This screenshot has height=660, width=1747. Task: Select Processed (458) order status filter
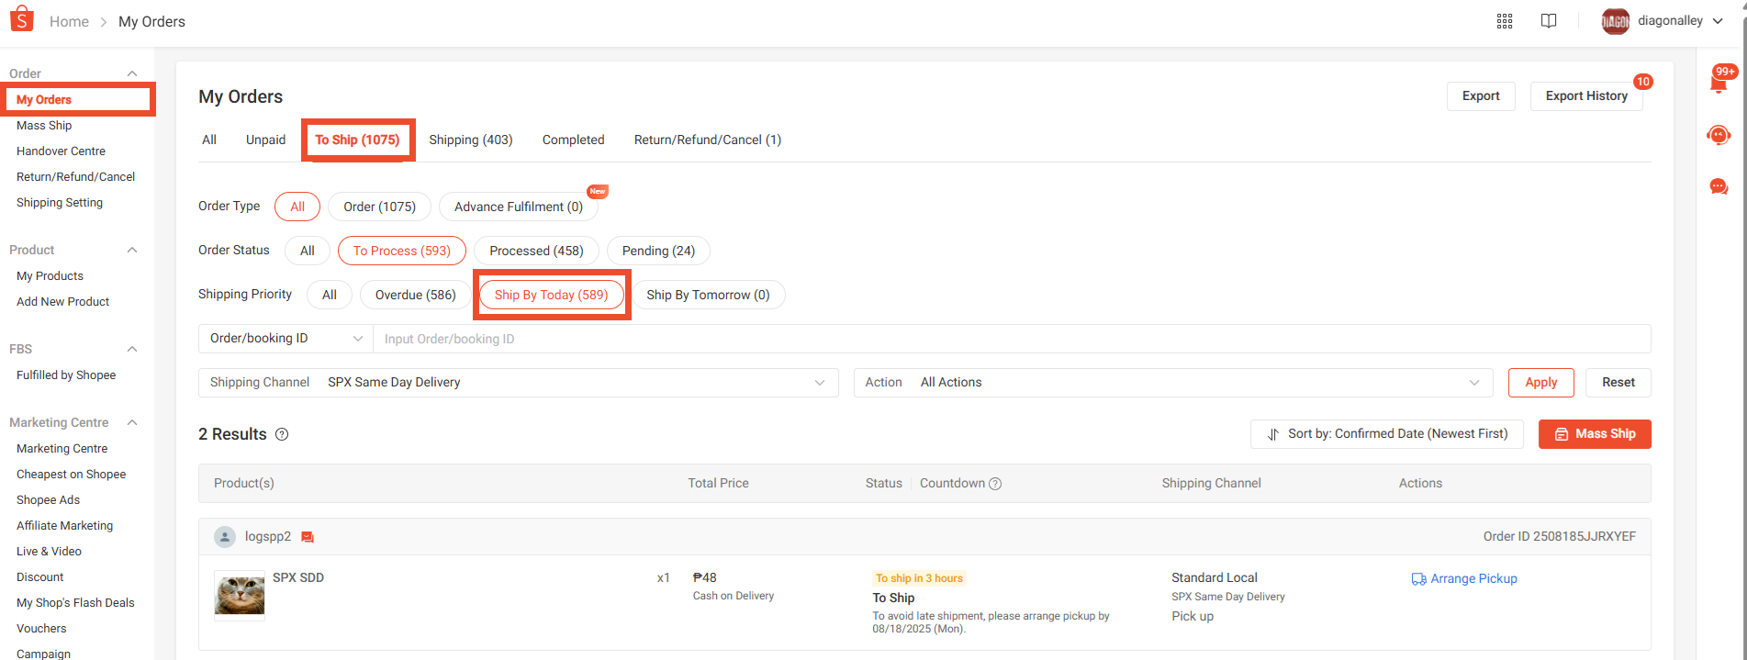536,251
